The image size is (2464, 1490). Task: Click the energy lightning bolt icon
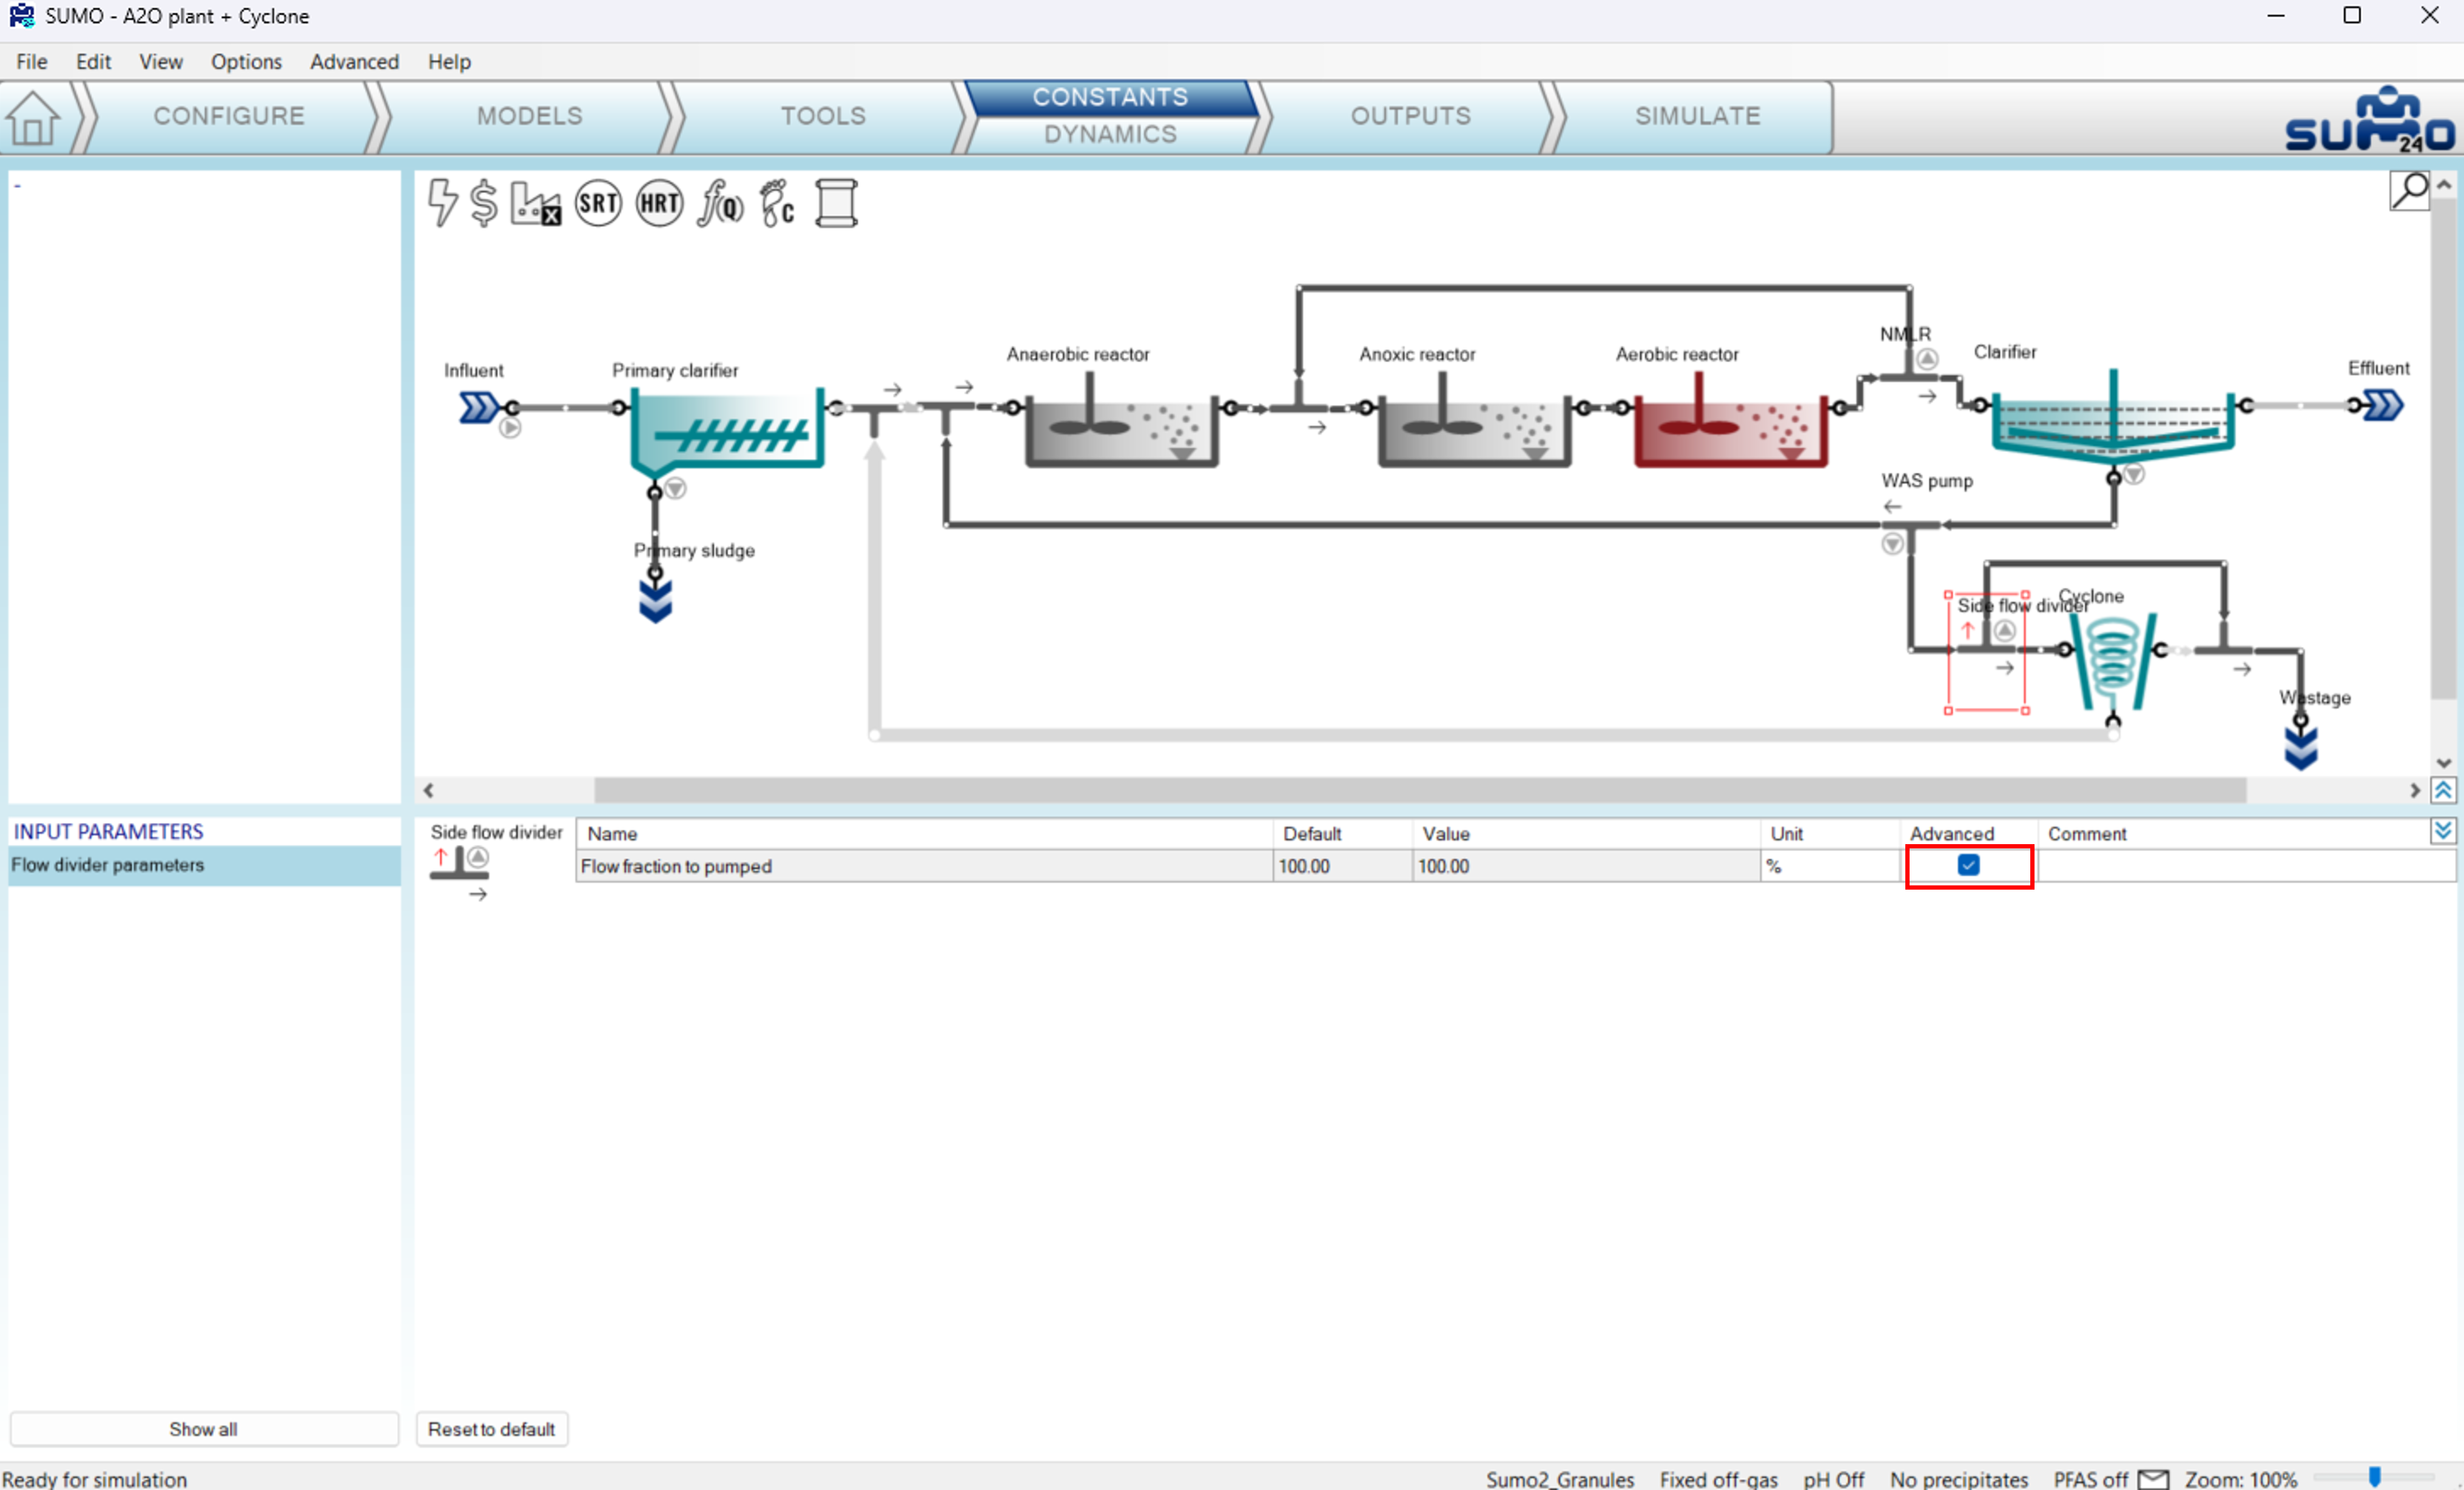[x=442, y=202]
